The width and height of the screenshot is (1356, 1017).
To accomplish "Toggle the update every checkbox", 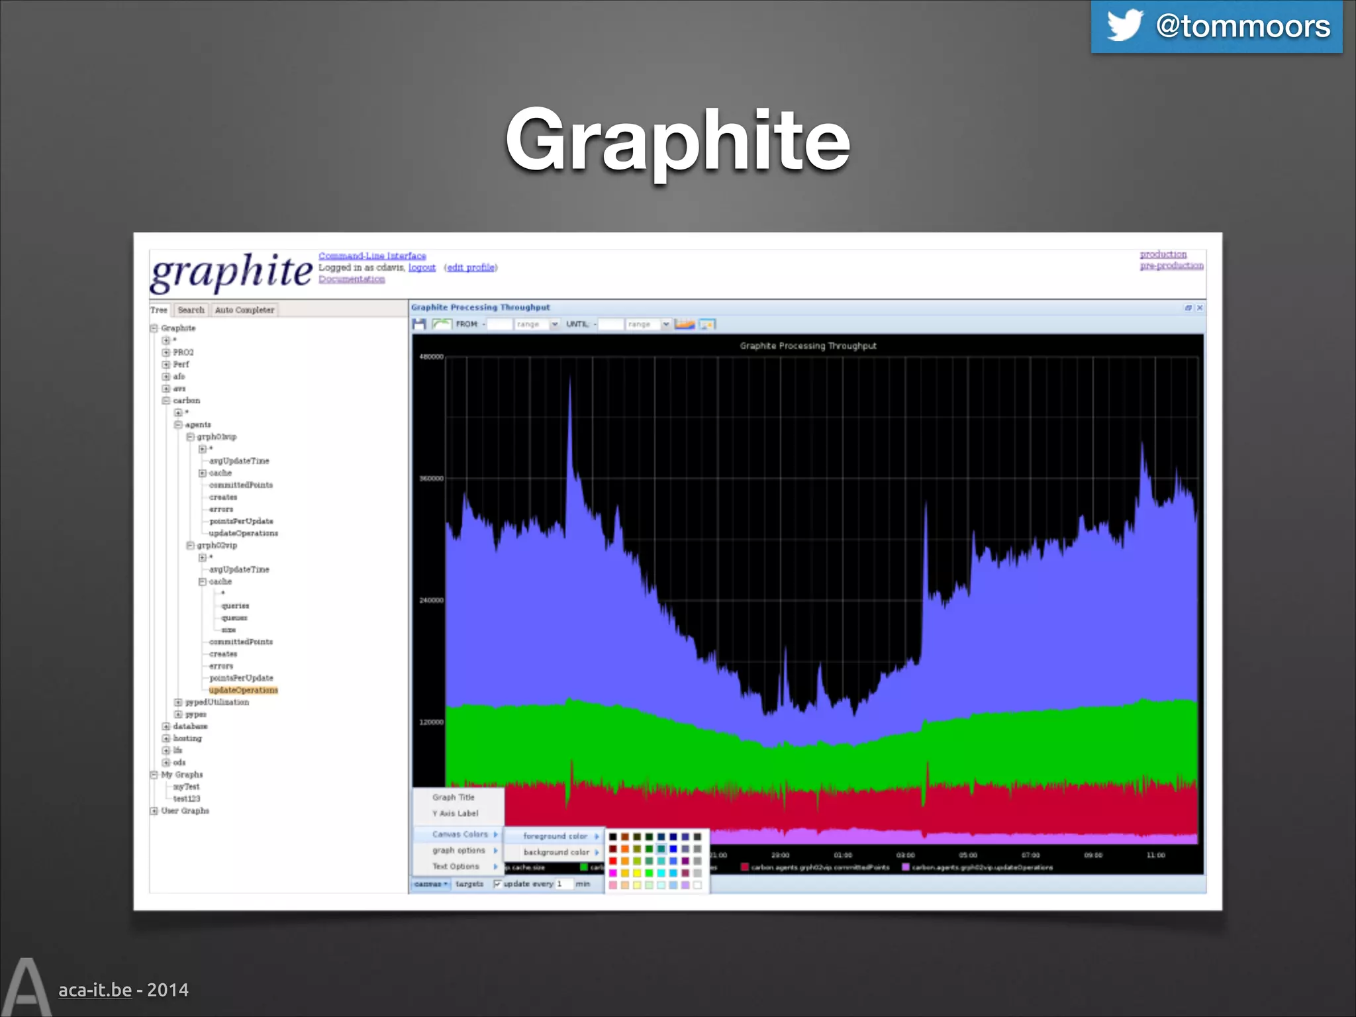I will click(x=497, y=884).
